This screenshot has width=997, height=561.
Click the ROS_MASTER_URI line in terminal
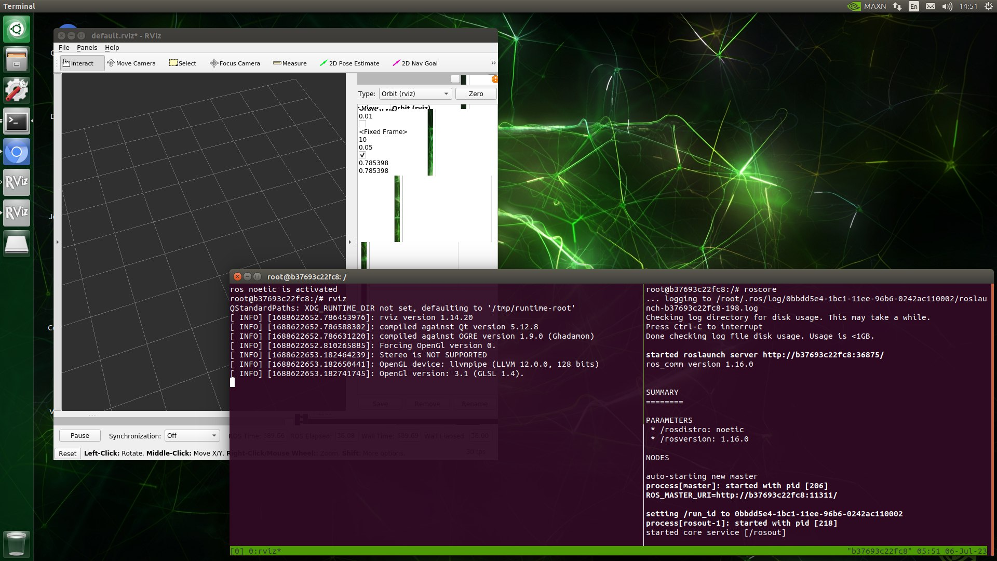tap(742, 495)
